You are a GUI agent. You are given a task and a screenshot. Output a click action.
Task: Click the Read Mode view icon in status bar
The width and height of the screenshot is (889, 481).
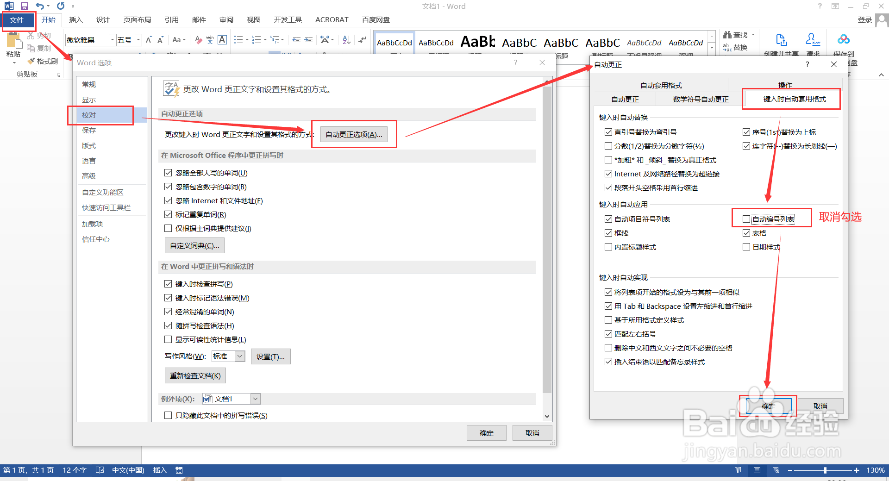[x=738, y=470]
